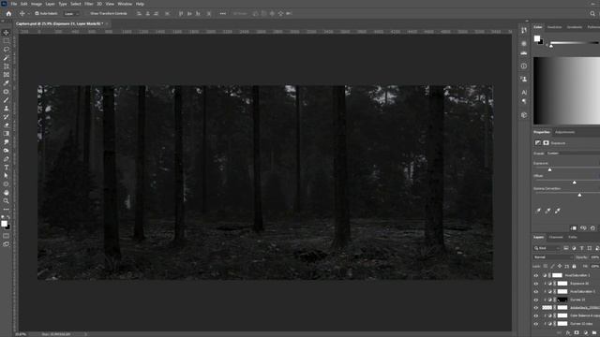Click the Offset slider handle
The image size is (600, 337).
pos(575,183)
